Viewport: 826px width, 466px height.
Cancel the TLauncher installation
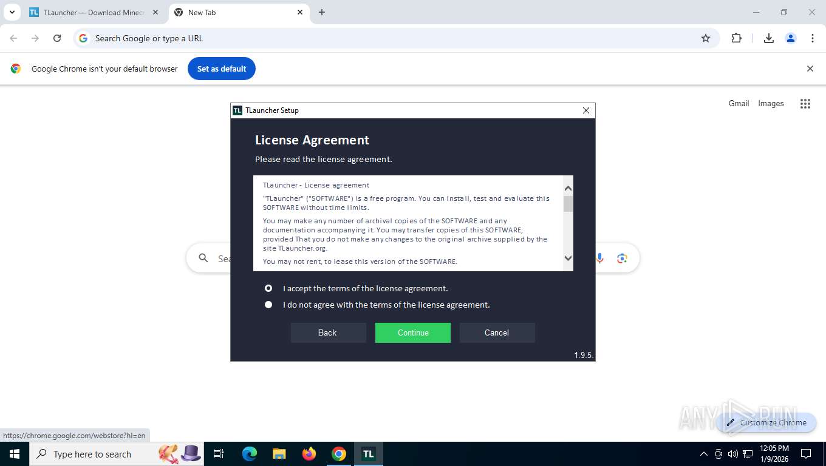pos(497,333)
